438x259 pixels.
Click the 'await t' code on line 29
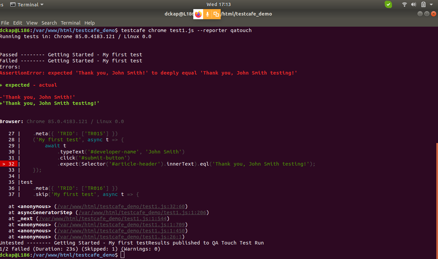click(55, 146)
